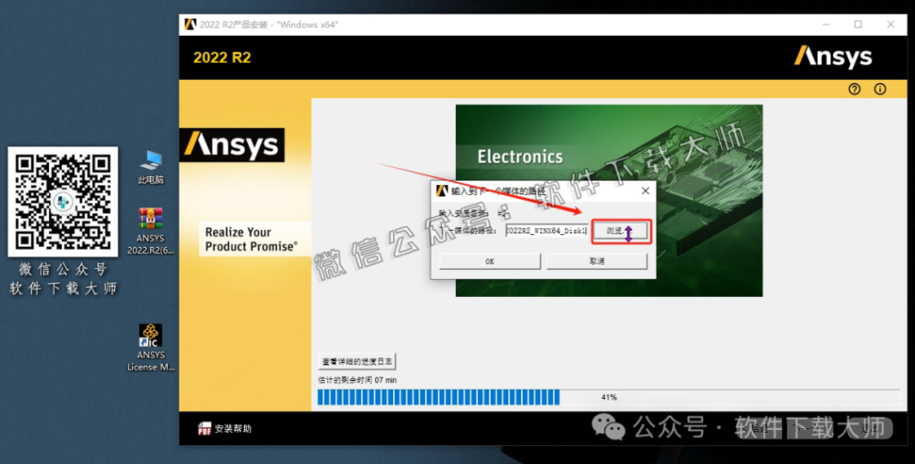Click 查看详细的进度日志 button

click(357, 361)
